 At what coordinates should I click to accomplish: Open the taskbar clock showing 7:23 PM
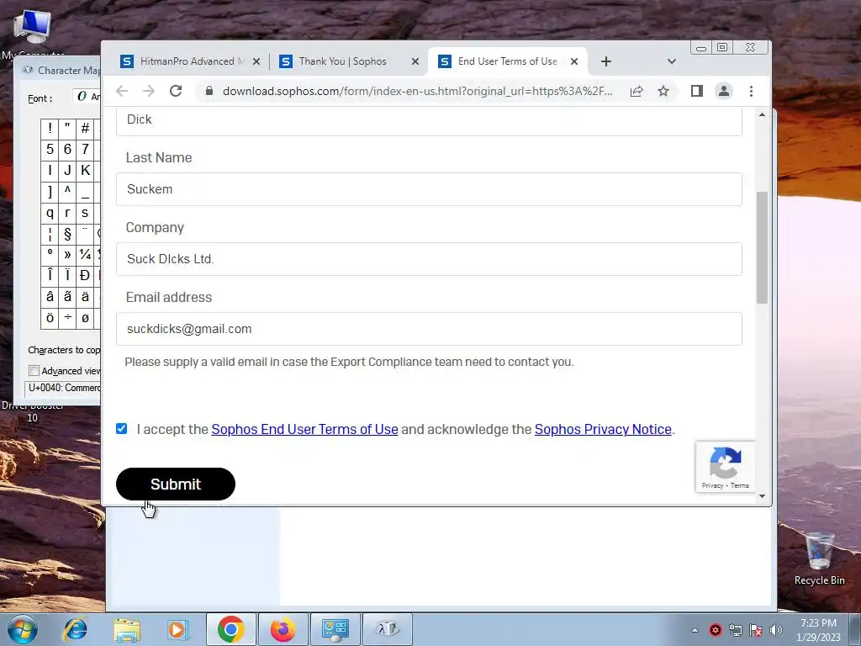click(818, 630)
